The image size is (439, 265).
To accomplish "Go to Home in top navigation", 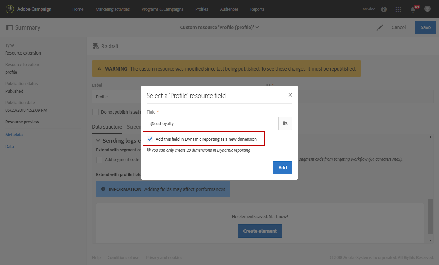I will pos(78,9).
